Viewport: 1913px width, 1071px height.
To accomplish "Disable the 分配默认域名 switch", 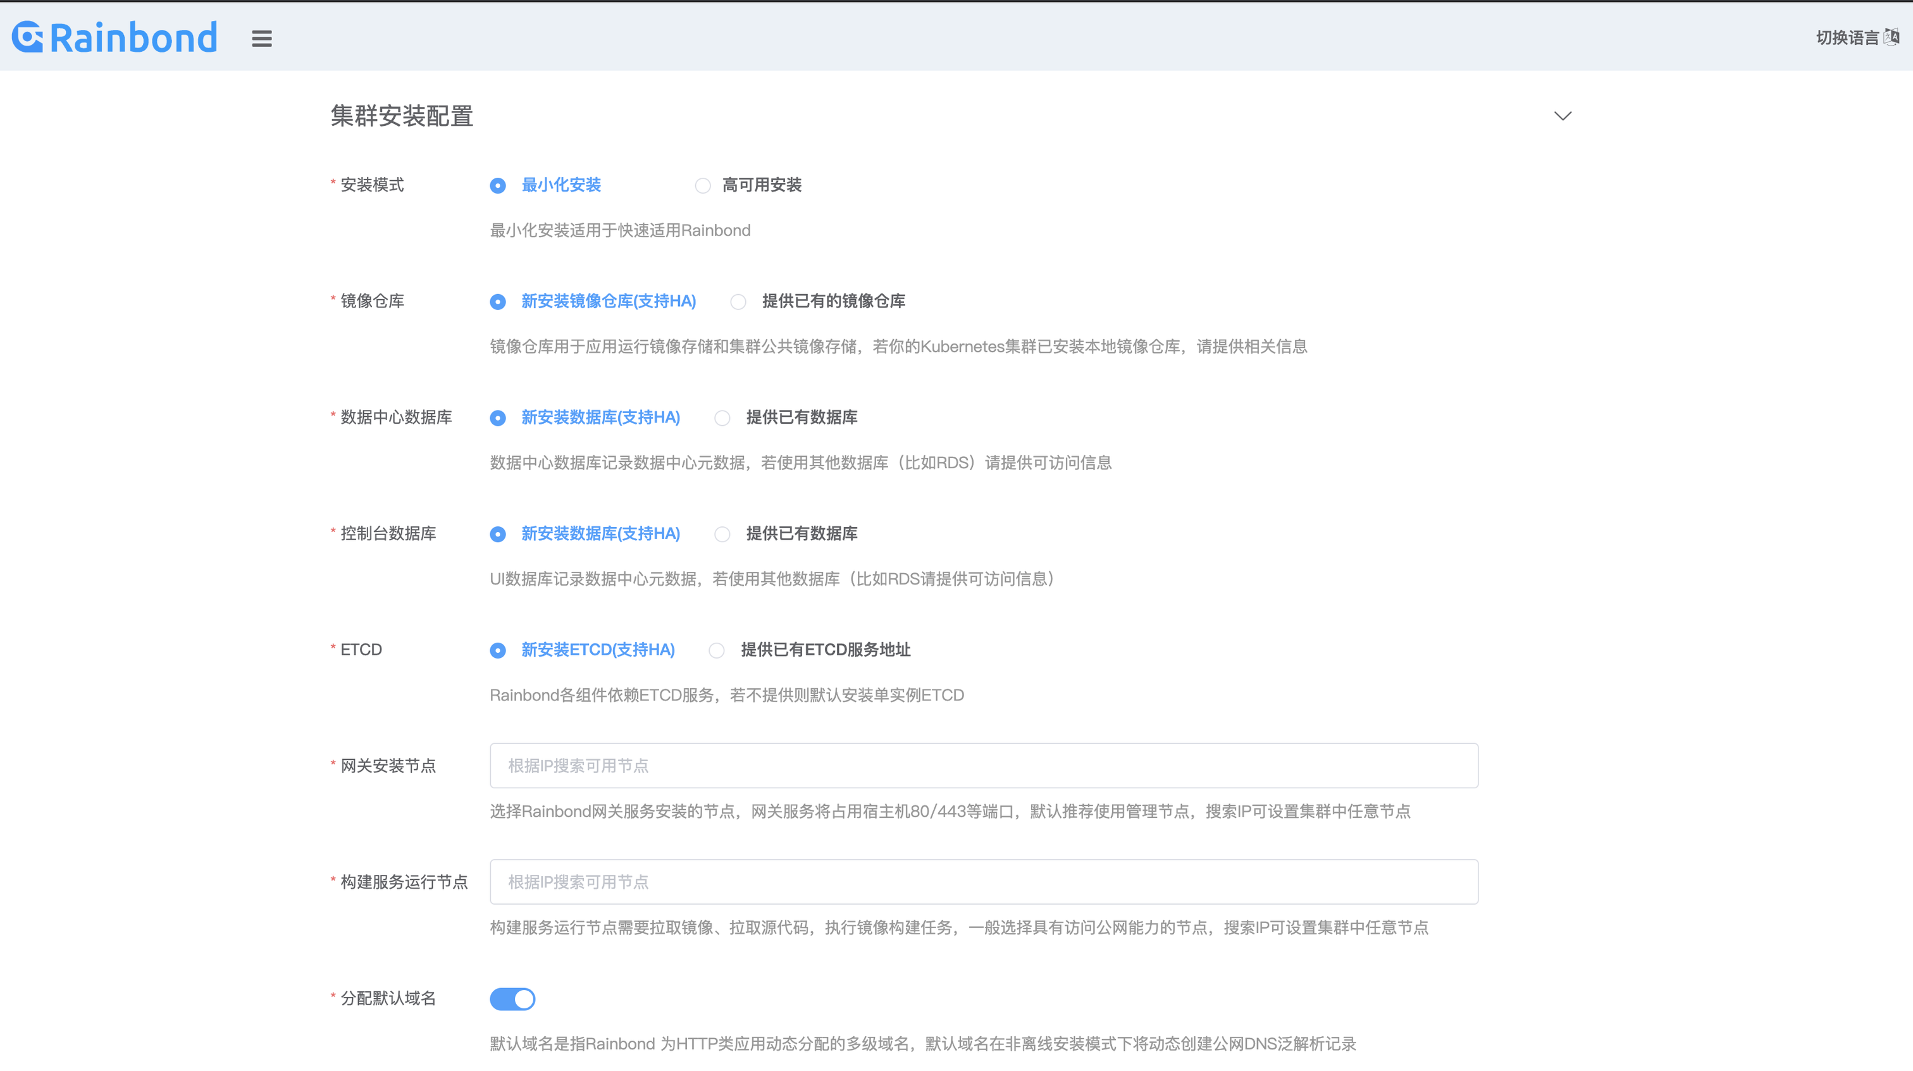I will (x=512, y=999).
